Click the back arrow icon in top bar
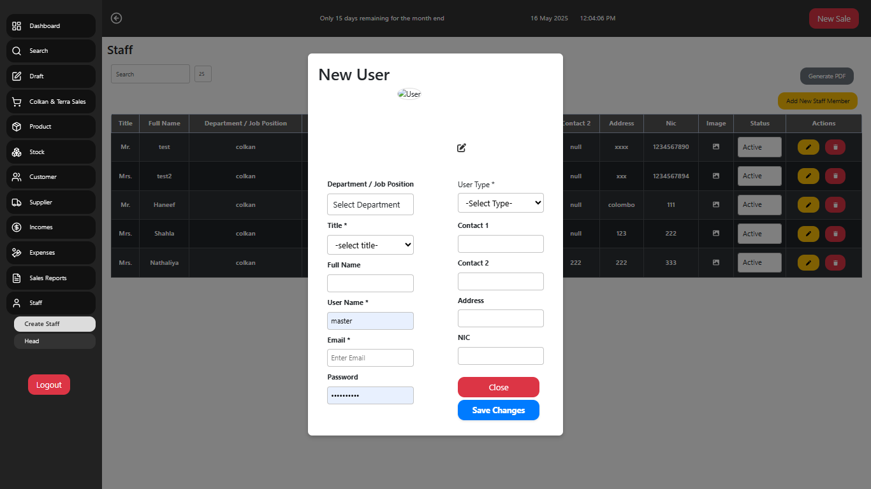This screenshot has height=489, width=871. pos(116,18)
